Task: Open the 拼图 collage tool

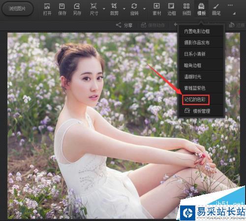Action: tap(186, 9)
